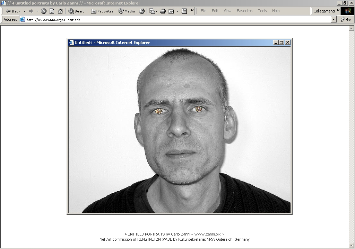Screen dimensions: 355x249
Task: Click the Address label
Action: (10, 19)
